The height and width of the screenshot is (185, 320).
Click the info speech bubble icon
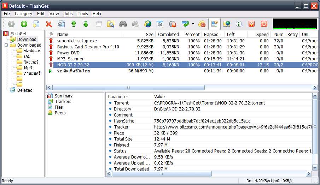pos(239,24)
